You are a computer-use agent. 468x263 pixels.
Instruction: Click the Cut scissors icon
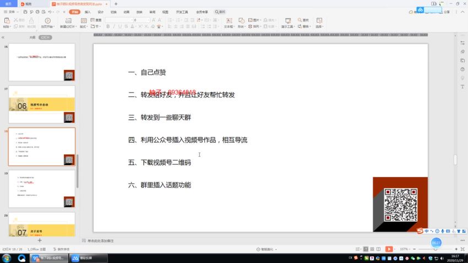click(x=16, y=20)
